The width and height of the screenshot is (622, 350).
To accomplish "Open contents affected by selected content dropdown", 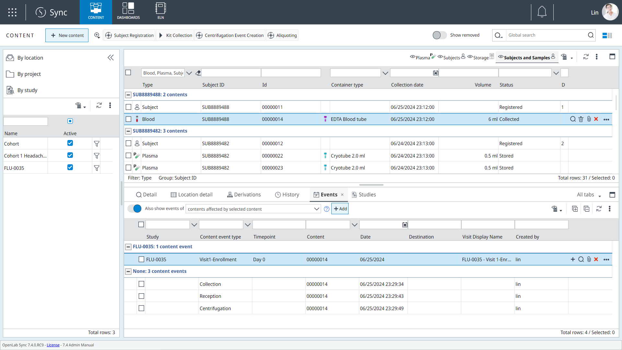I will [x=253, y=209].
